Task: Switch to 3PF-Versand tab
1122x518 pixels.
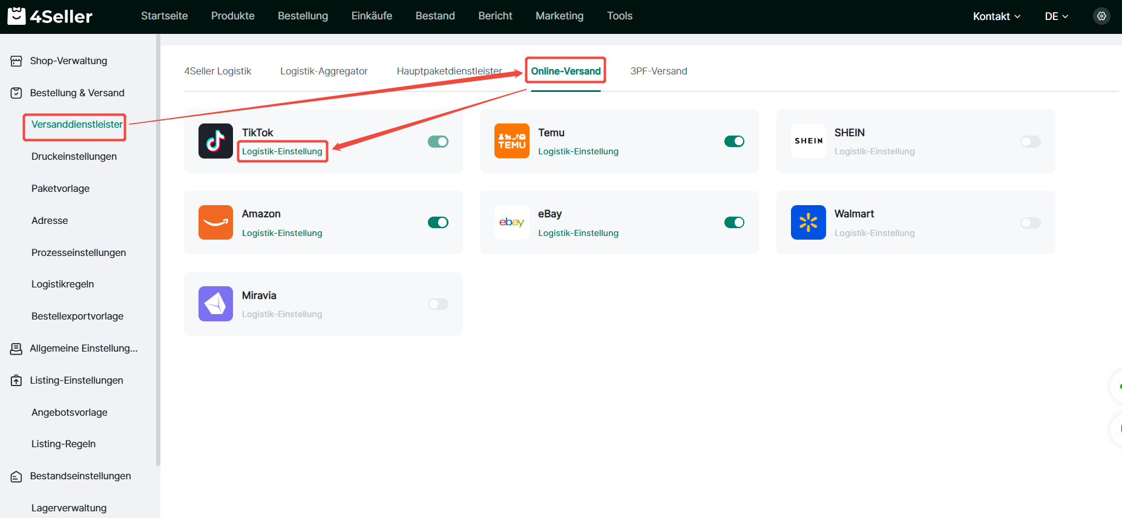Action: [x=658, y=71]
